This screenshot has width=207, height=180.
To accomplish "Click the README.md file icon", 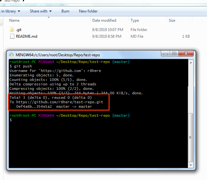I will tap(12, 36).
